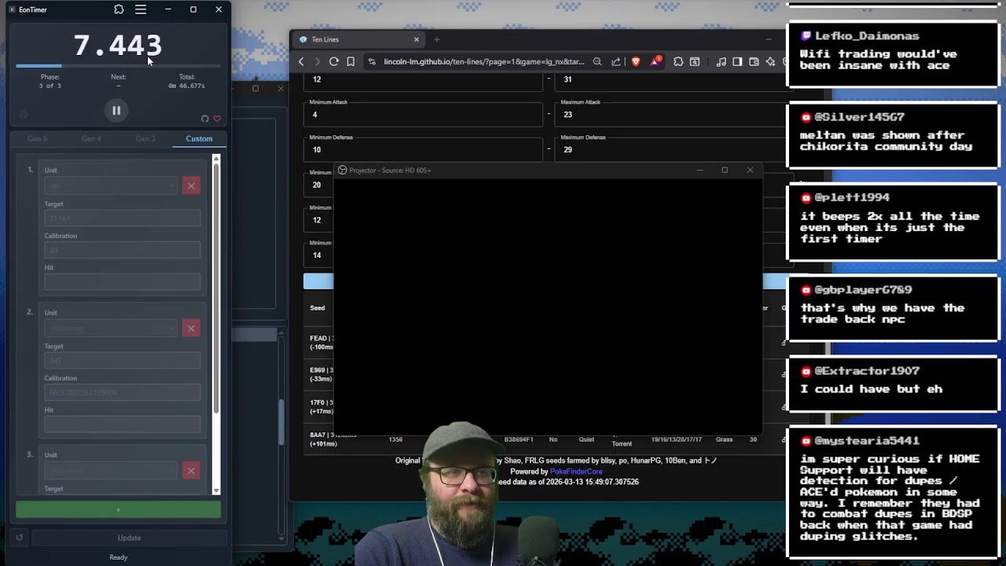Click the share icon in address bar
1006x566 pixels.
[x=616, y=61]
